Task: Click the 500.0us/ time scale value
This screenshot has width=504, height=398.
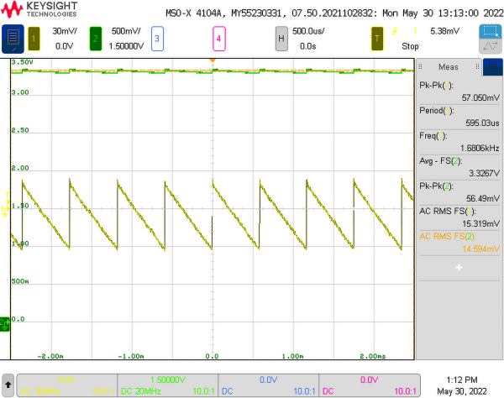Action: 310,30
